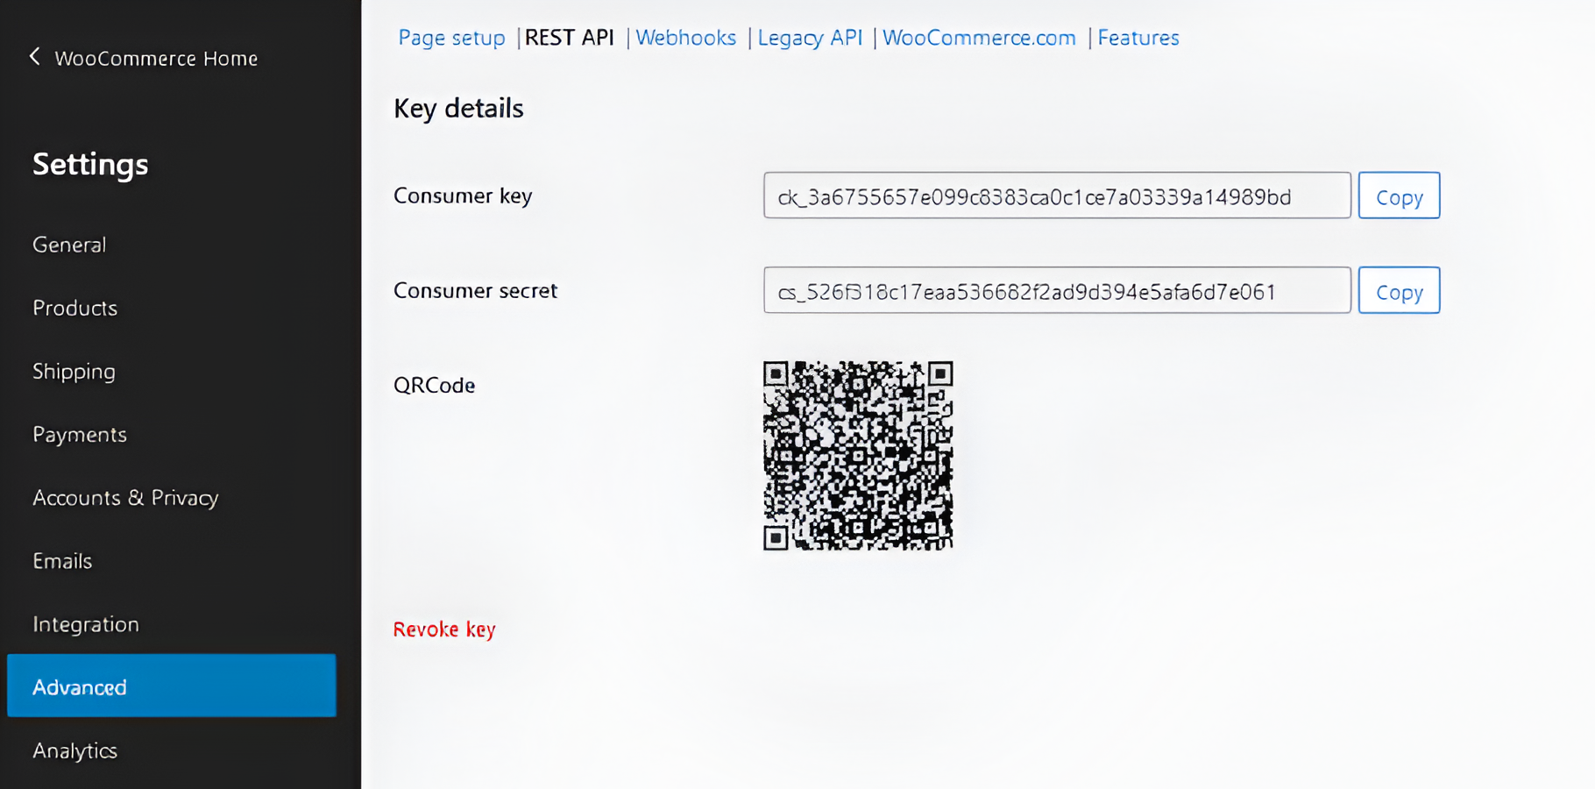Select Accounts & Privacy in sidebar
The height and width of the screenshot is (789, 1595).
(x=125, y=497)
